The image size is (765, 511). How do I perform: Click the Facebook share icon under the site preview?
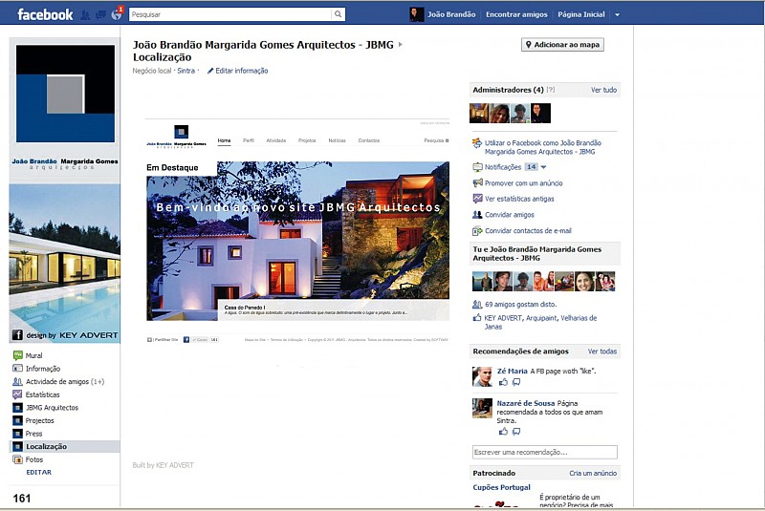[186, 339]
